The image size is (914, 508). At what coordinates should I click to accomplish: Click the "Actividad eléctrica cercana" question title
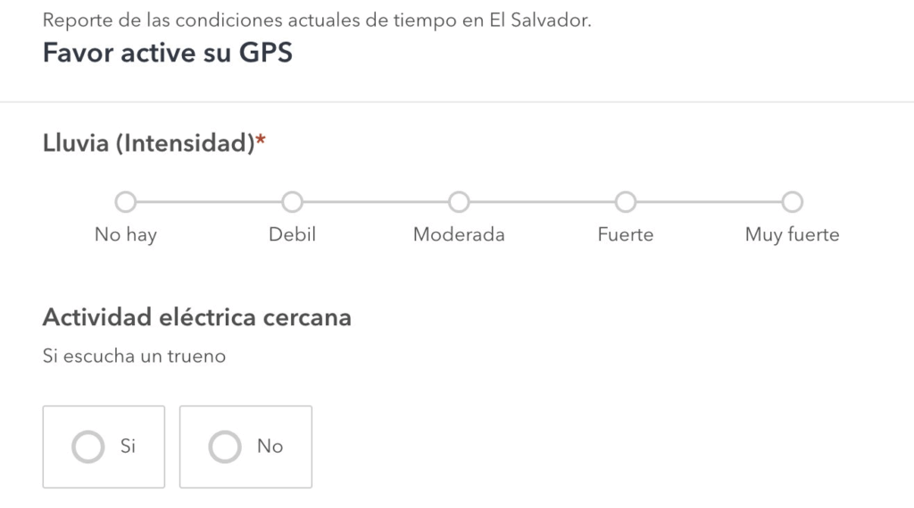coord(197,317)
